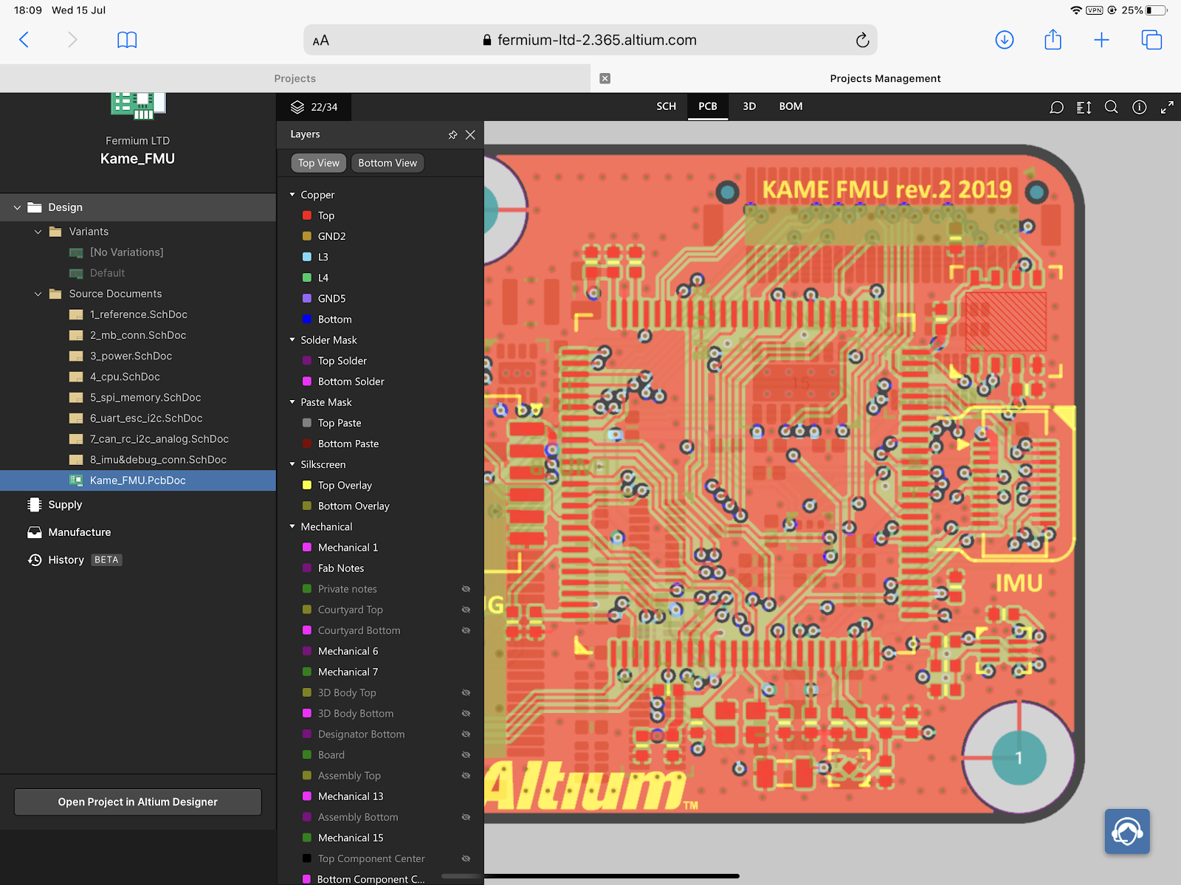Activate the search magnifier icon
Screen dimensions: 1181x885
click(x=1111, y=107)
